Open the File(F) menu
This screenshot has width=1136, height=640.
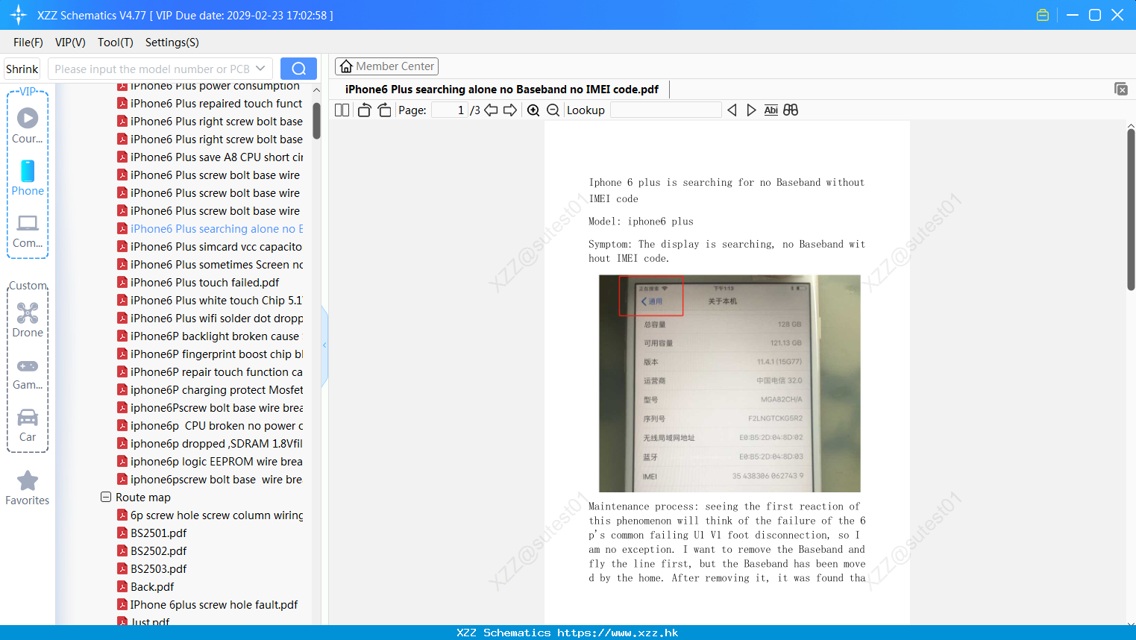[x=28, y=43]
